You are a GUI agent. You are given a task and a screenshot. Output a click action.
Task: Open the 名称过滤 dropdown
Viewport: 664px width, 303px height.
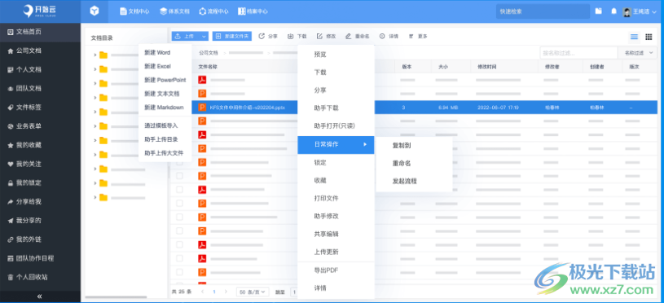(637, 53)
